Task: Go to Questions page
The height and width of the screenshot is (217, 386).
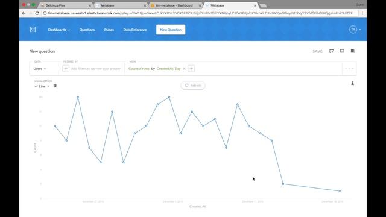Action: [x=87, y=30]
